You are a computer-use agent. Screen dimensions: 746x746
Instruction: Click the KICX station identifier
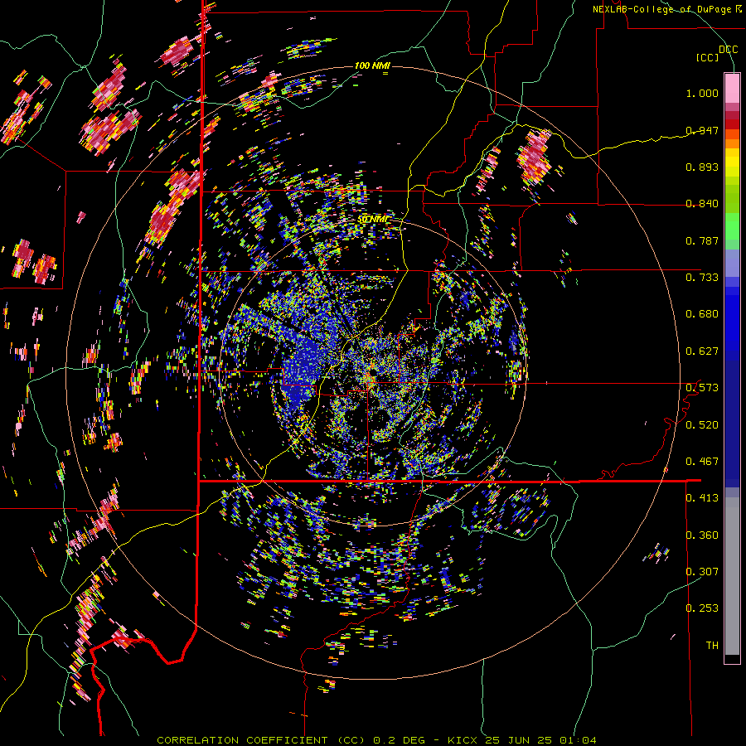point(464,740)
